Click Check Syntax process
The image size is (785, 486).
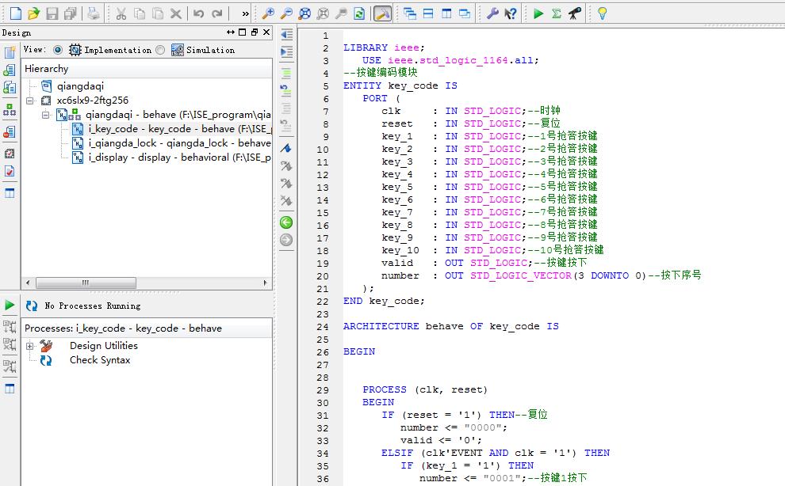(x=100, y=360)
